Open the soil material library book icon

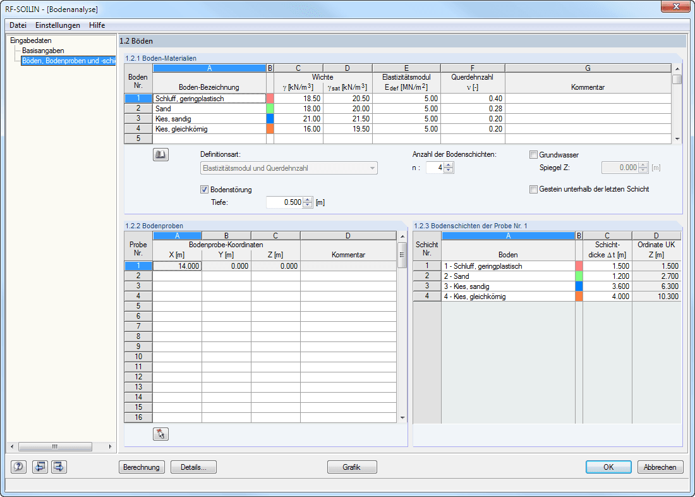[160, 155]
